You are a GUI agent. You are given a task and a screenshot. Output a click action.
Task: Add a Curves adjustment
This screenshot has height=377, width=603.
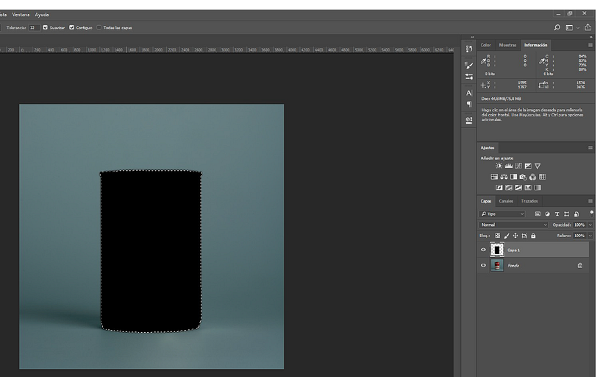[x=518, y=166]
